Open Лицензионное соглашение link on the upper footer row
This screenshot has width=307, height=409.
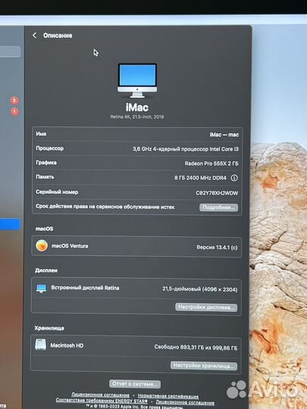click(x=101, y=395)
